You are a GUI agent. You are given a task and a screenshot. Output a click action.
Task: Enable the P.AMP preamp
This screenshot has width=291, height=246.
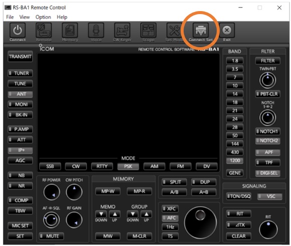(20, 129)
